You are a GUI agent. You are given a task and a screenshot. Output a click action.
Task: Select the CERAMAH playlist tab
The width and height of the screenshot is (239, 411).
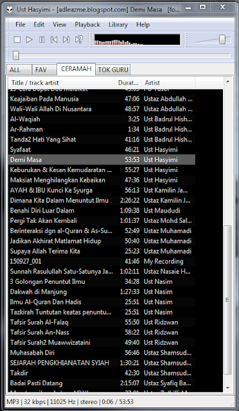coord(76,69)
